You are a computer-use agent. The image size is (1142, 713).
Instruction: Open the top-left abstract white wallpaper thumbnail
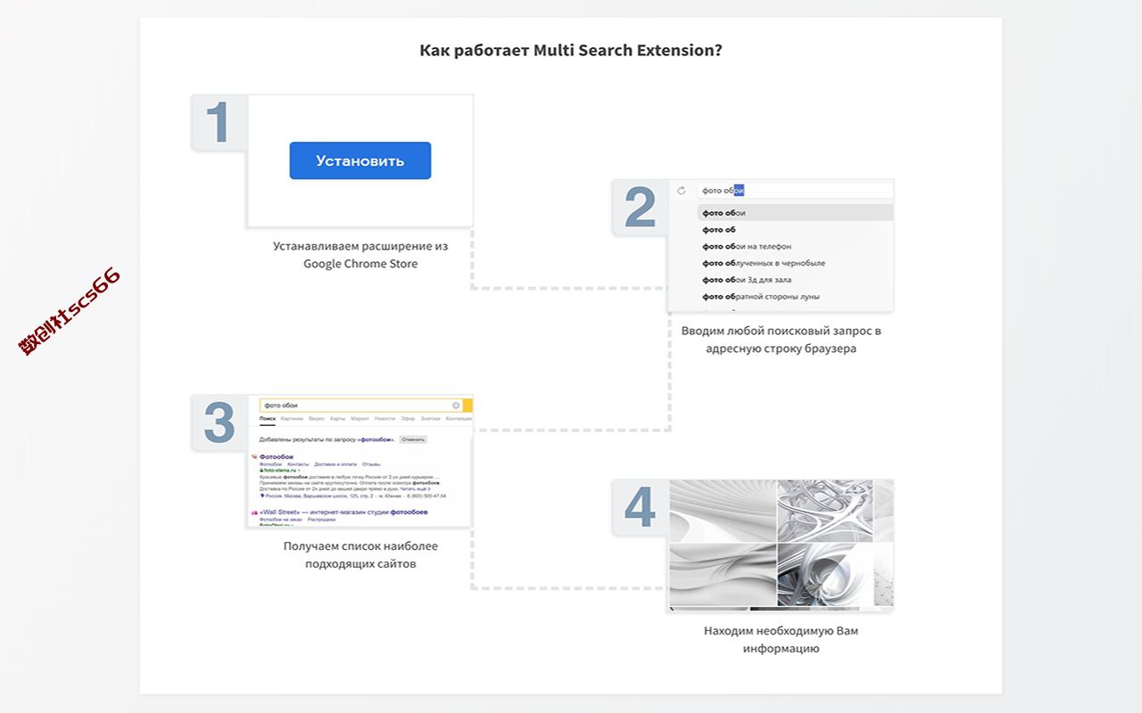pyautogui.click(x=723, y=512)
